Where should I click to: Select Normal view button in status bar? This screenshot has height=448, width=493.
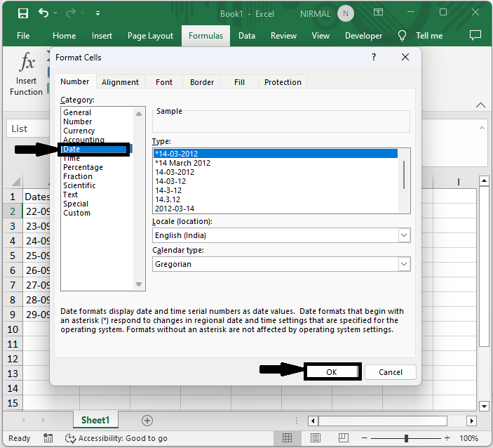(x=288, y=438)
